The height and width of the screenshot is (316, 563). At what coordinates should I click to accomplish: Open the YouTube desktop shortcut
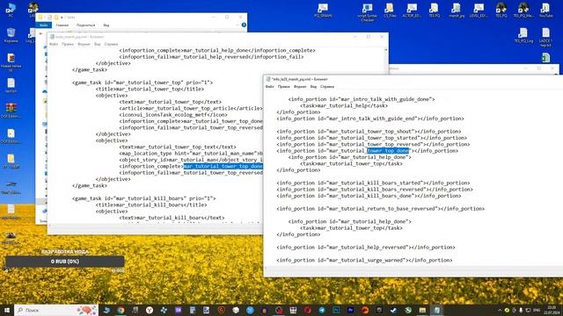[545, 11]
